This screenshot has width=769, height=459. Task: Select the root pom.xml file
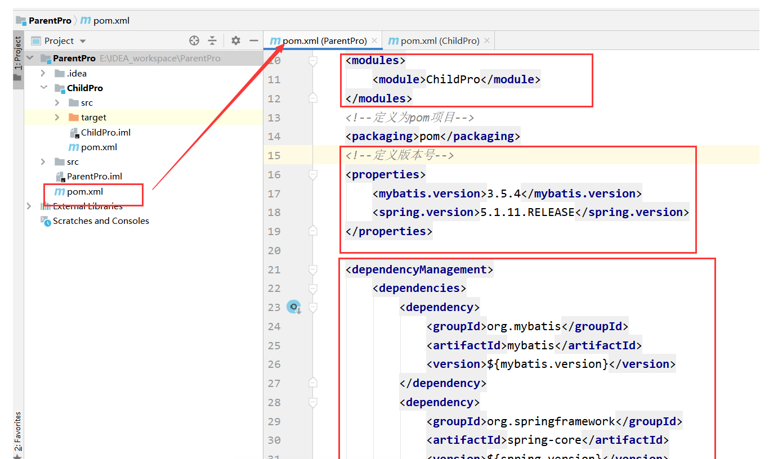coord(85,192)
